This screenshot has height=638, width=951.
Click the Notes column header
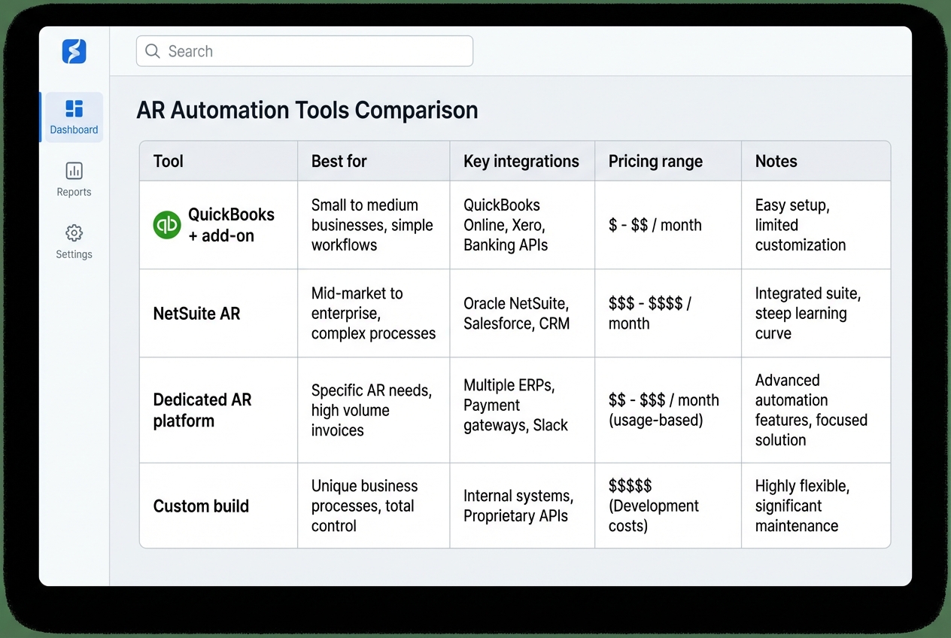(x=776, y=160)
